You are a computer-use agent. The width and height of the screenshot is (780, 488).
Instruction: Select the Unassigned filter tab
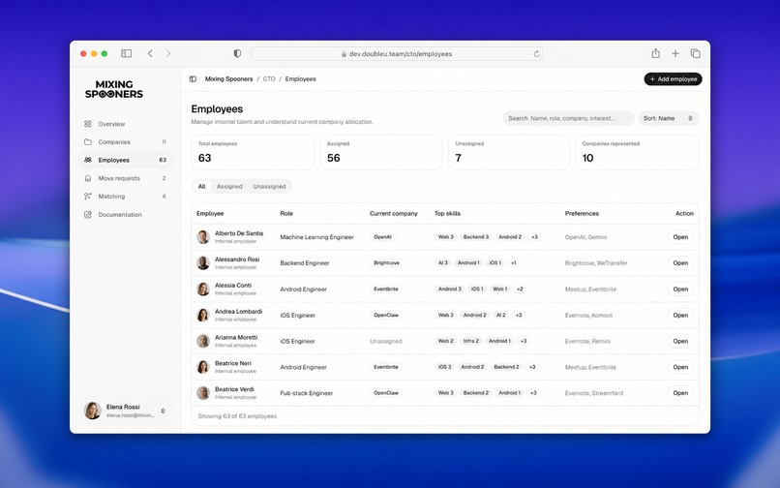[x=269, y=186]
